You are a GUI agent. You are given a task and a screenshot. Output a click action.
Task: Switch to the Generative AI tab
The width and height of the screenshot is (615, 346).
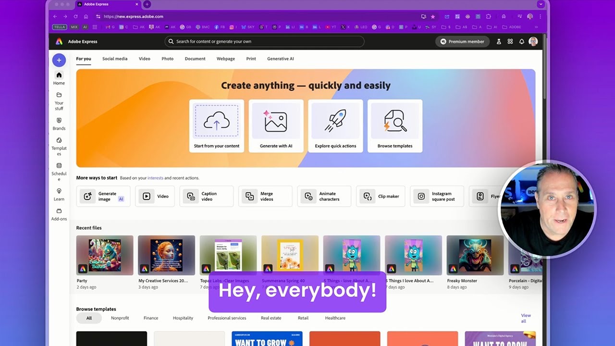tap(281, 59)
